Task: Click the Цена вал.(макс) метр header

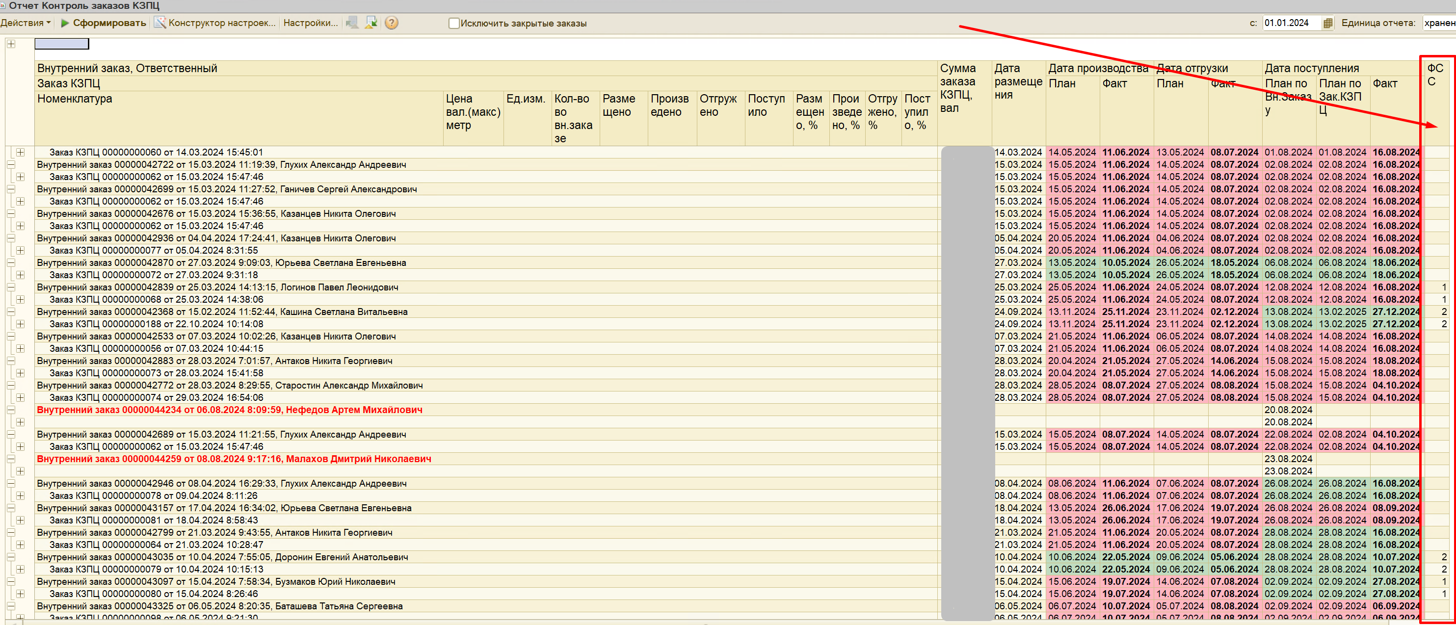Action: [x=474, y=118]
